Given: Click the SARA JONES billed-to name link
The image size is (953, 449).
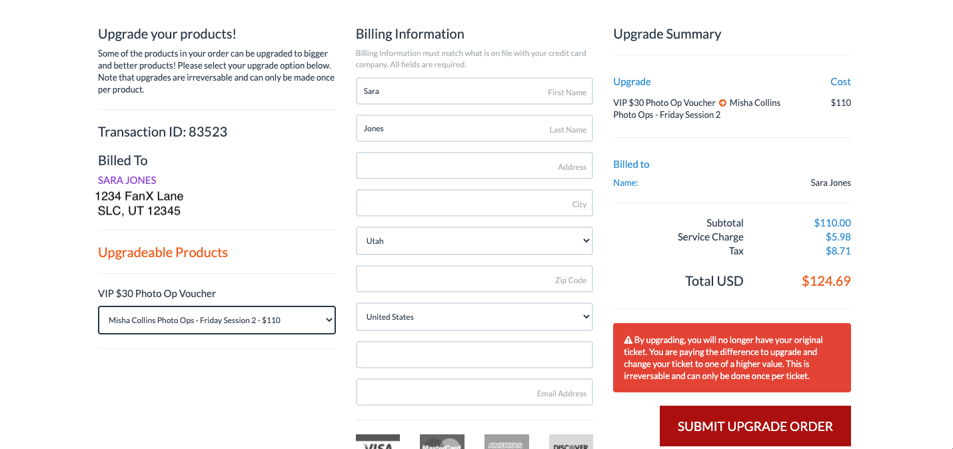Looking at the screenshot, I should (127, 180).
